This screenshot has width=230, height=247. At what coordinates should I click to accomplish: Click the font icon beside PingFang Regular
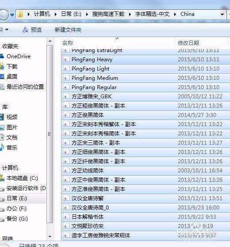tap(66, 87)
